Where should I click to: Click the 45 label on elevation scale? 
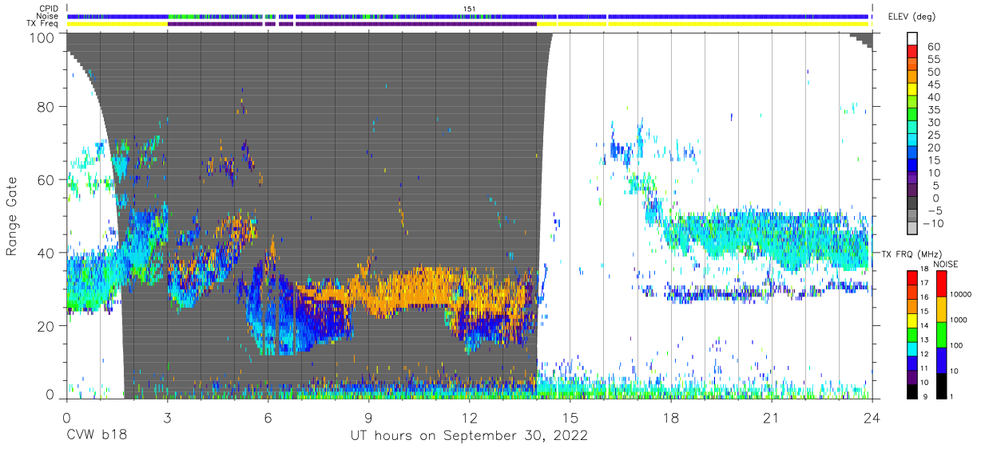[x=933, y=85]
